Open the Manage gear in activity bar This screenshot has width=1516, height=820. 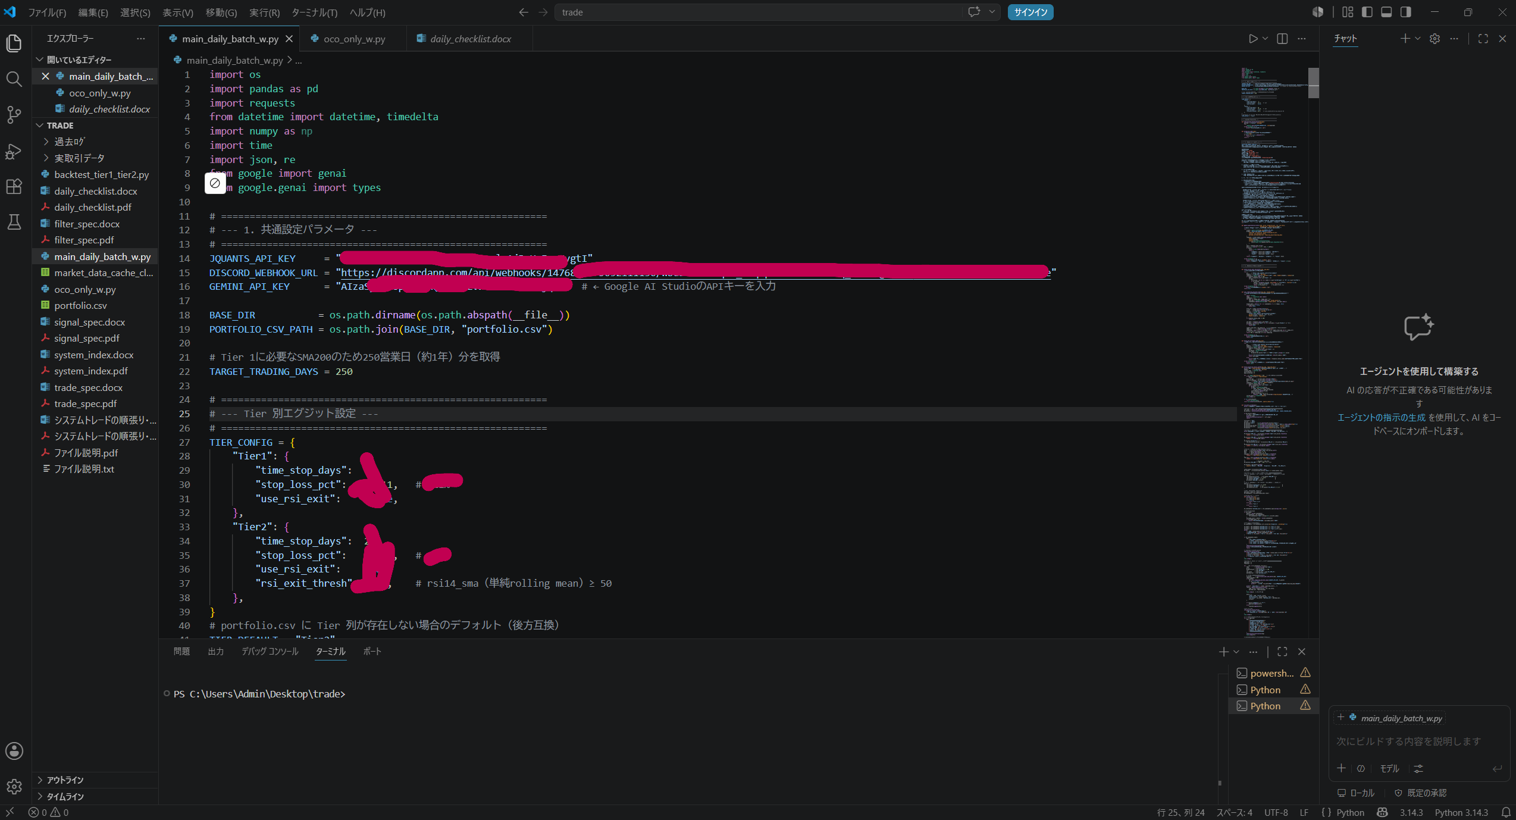14,787
